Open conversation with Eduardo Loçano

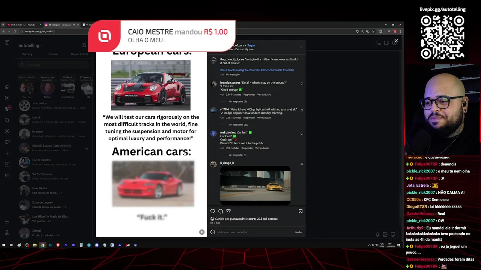[x=54, y=205]
